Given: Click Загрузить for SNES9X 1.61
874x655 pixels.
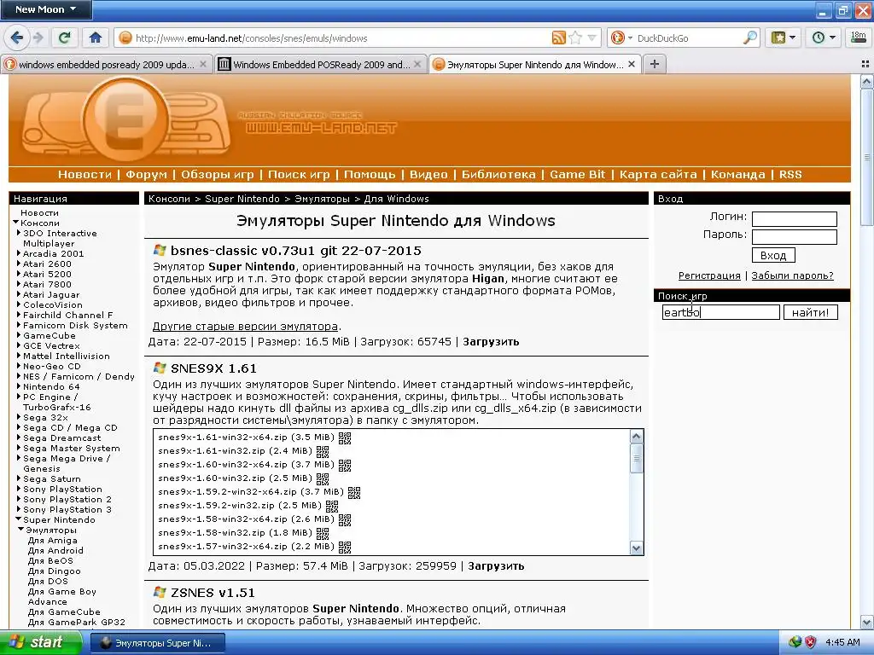Looking at the screenshot, I should 496,566.
